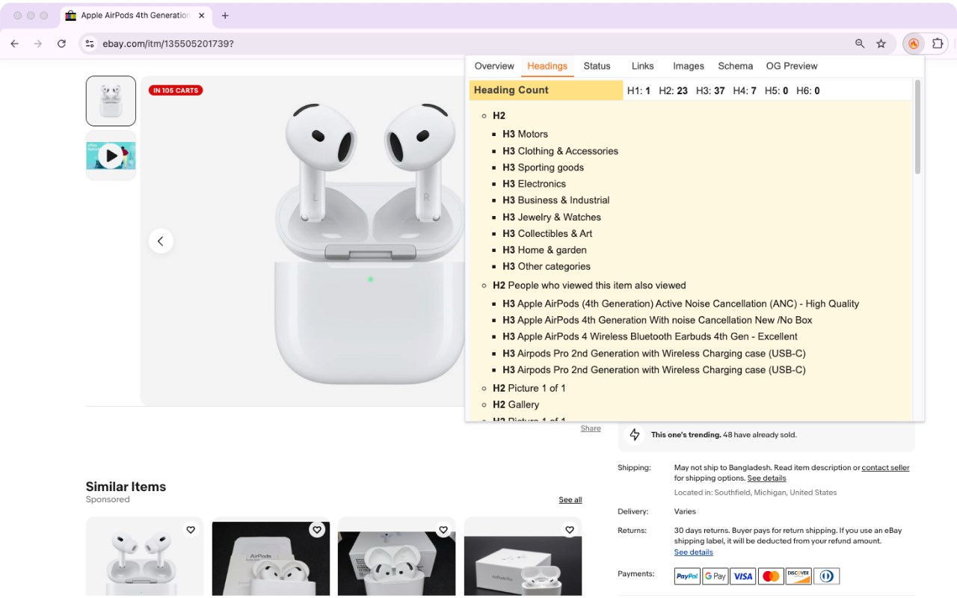Screen dimensions: 957x598
Task: Click the second similar item image
Action: click(271, 557)
